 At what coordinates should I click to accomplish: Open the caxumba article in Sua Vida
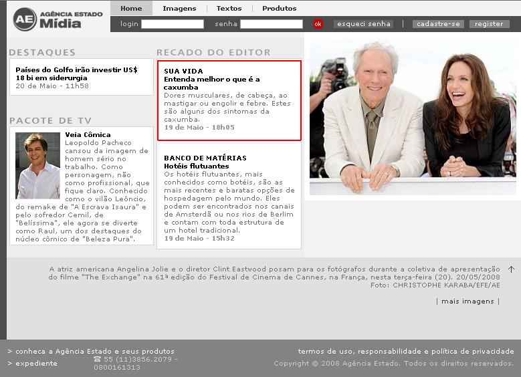point(211,83)
